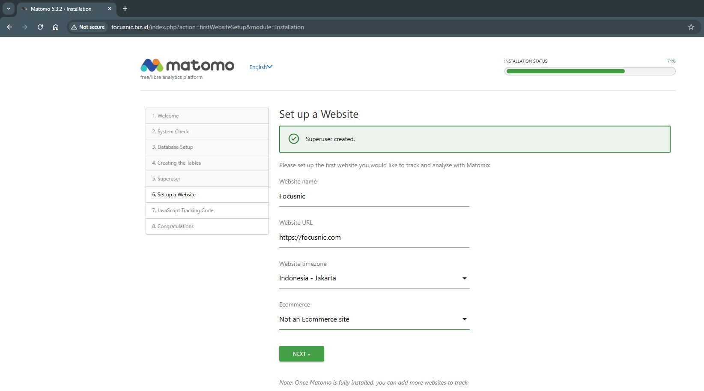The width and height of the screenshot is (704, 391).
Task: Click the Matomo logo
Action: tap(187, 66)
